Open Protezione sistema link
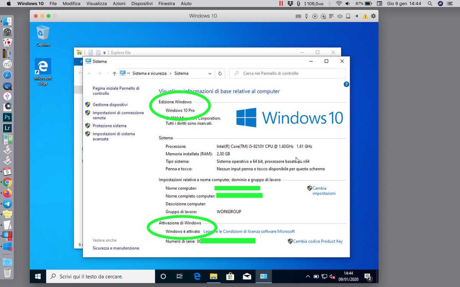 point(109,126)
